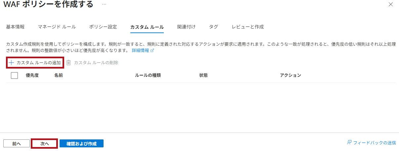Open the マネージド ルール tab
This screenshot has height=151, width=399.
pos(57,27)
